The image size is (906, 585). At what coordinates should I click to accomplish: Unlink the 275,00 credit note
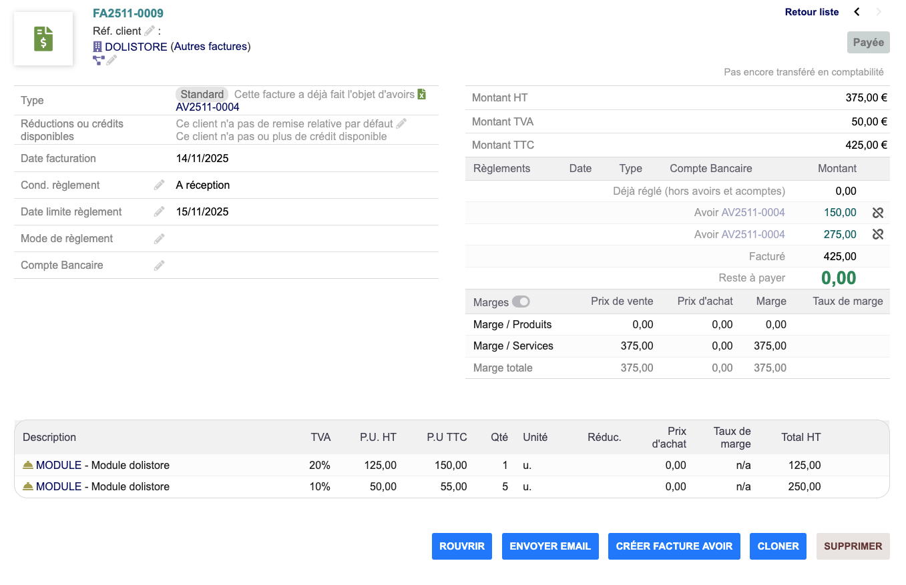pos(878,234)
